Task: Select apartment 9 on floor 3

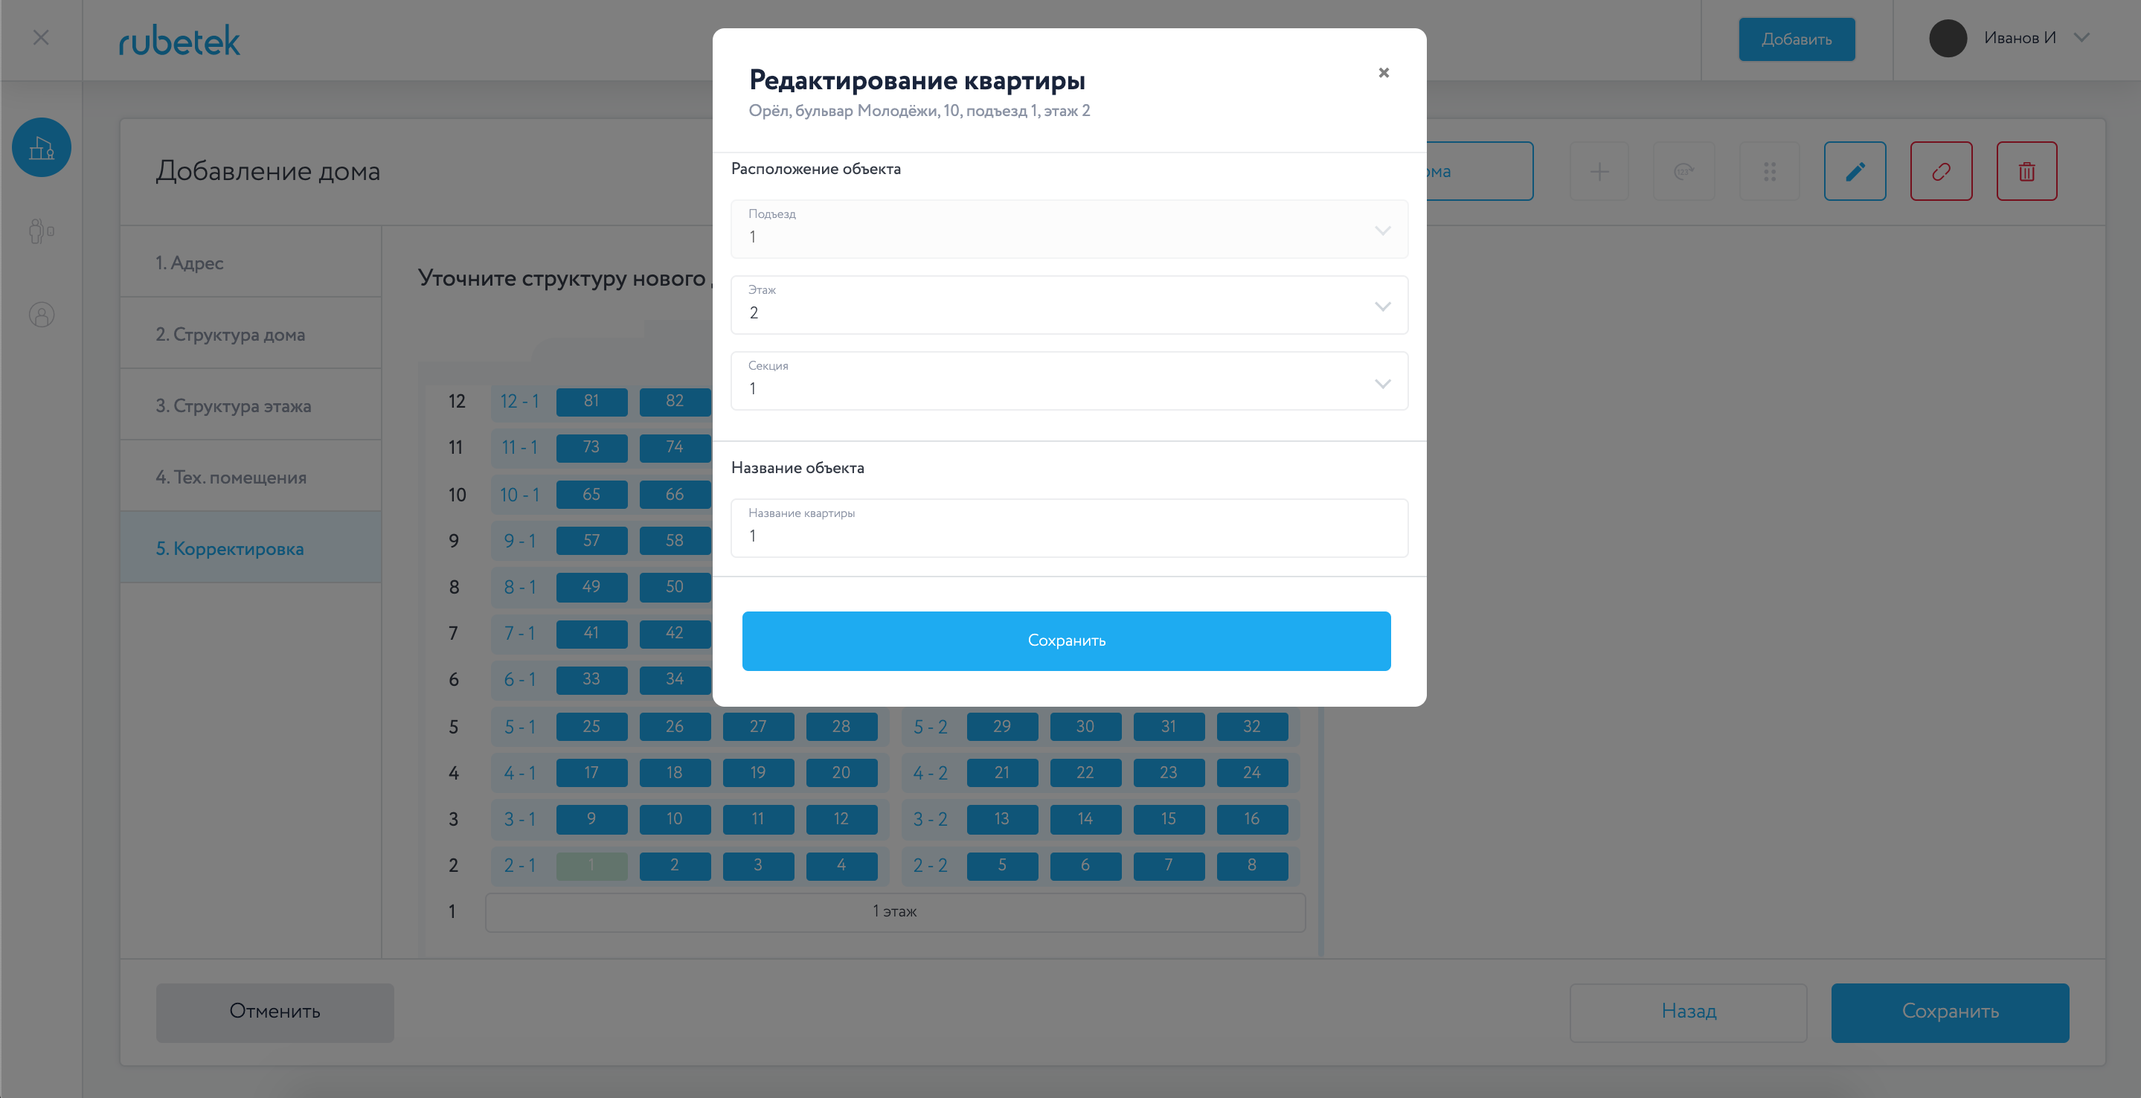Action: tap(591, 819)
